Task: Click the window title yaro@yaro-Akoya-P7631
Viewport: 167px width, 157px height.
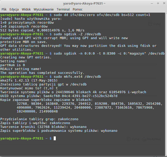Action: point(84,4)
